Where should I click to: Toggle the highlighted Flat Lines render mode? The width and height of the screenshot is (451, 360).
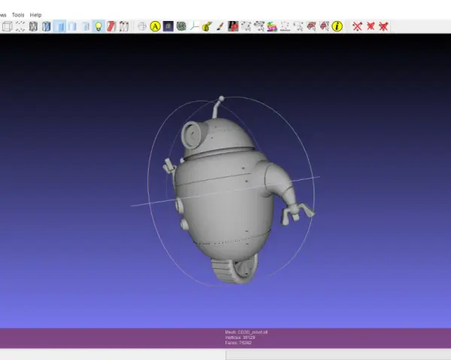59,26
